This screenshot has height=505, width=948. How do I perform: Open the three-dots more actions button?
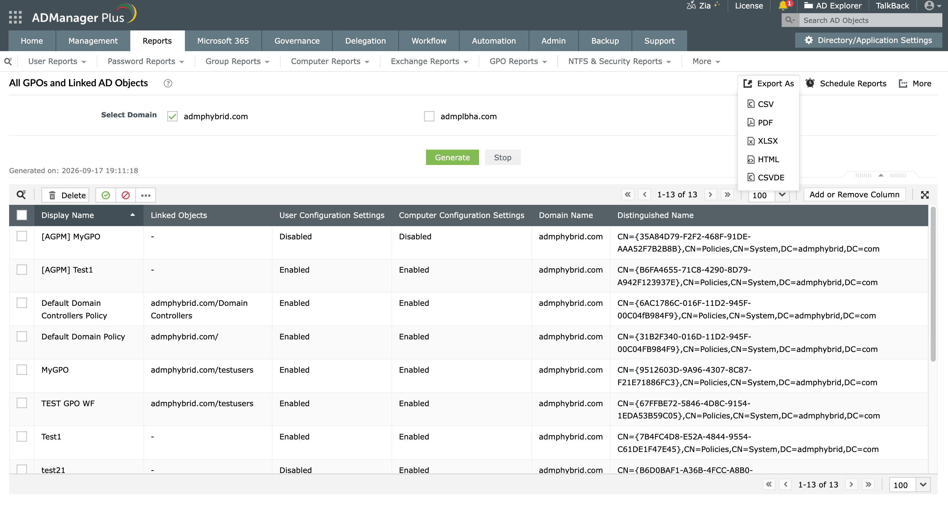click(146, 195)
